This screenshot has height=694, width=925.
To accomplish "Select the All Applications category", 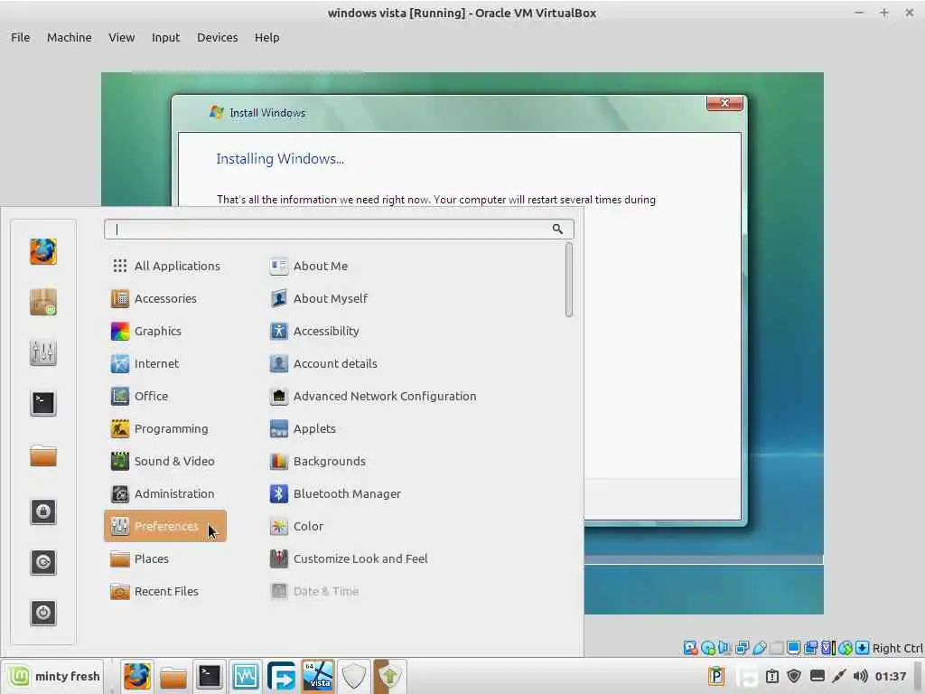I will pyautogui.click(x=165, y=266).
